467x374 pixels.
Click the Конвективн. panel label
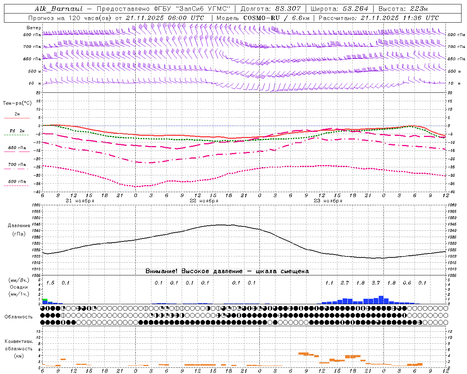[x=19, y=341]
